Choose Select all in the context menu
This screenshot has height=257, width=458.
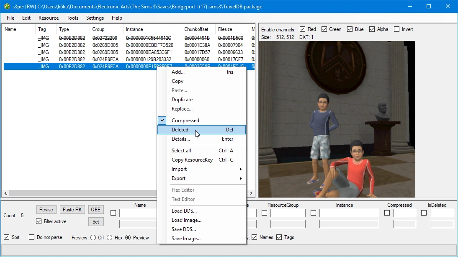coord(201,151)
